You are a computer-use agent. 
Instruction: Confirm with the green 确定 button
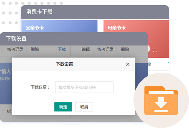(63, 107)
